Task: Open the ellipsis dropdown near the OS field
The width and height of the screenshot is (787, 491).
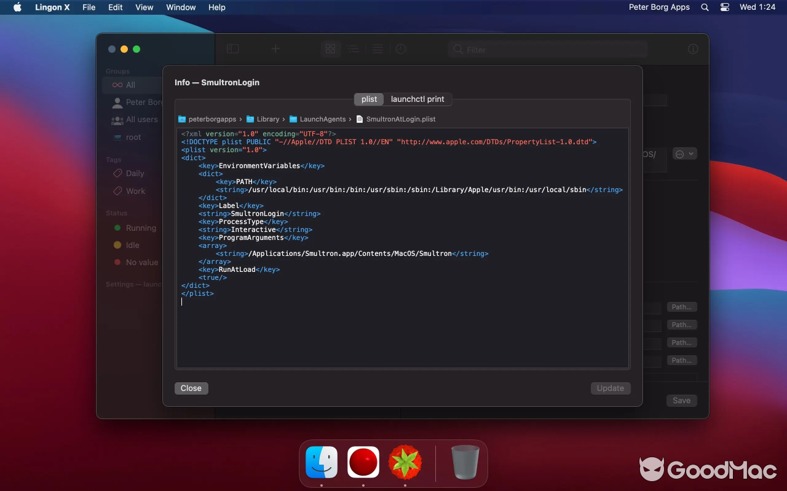Action: [x=684, y=153]
